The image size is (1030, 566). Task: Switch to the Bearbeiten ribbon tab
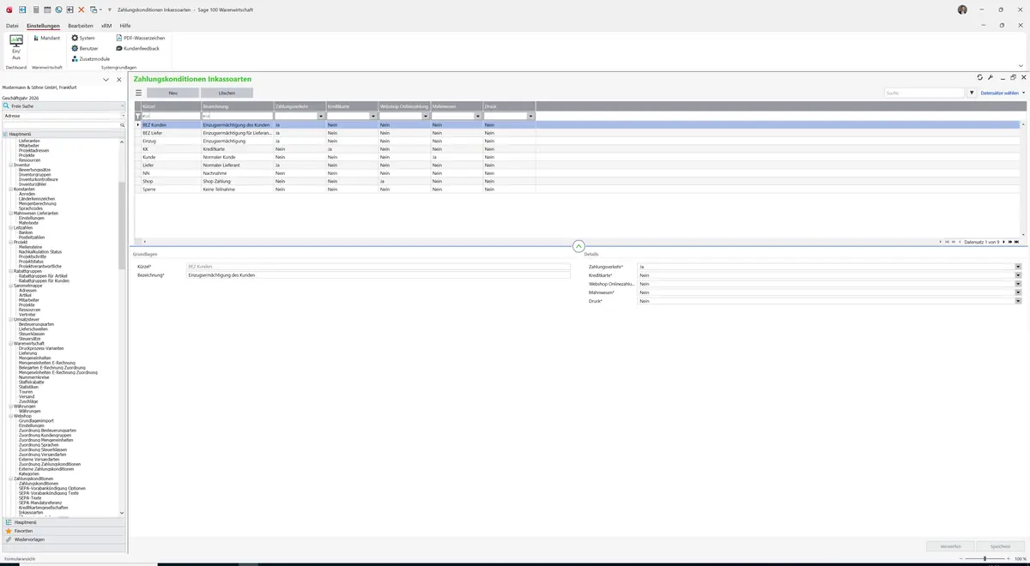tap(81, 26)
